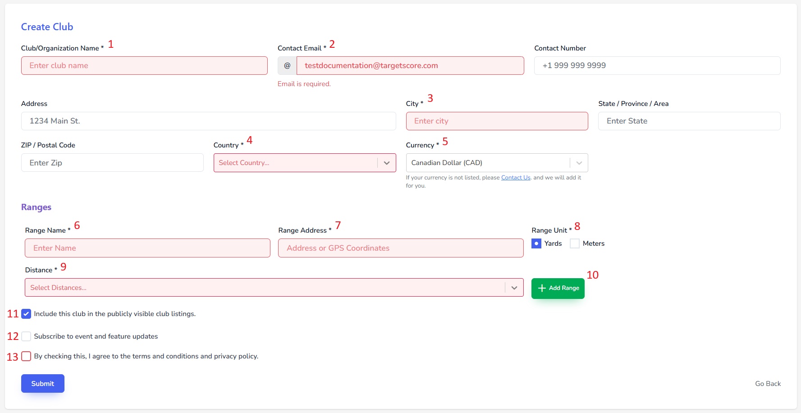
Task: Select the Yards range unit
Action: pyautogui.click(x=536, y=243)
